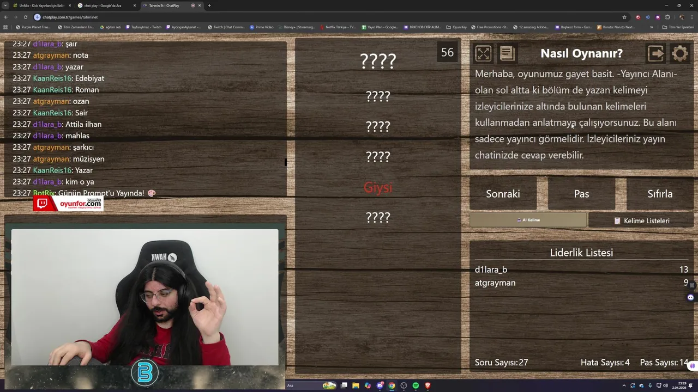Reload the chatplay page
The image size is (698, 392).
(25, 17)
